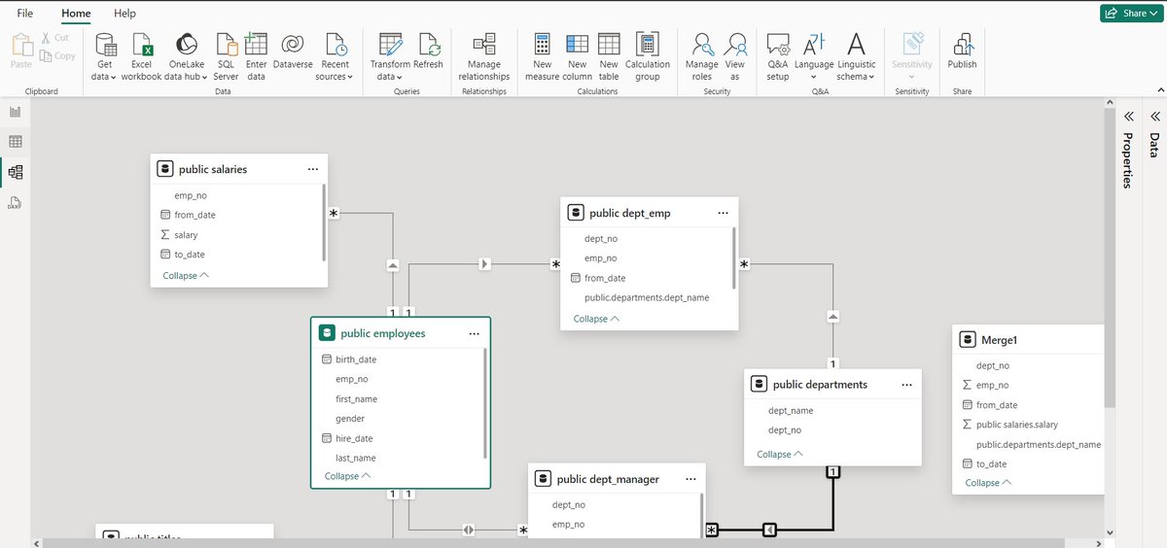Open OneLake data hub

point(185,56)
